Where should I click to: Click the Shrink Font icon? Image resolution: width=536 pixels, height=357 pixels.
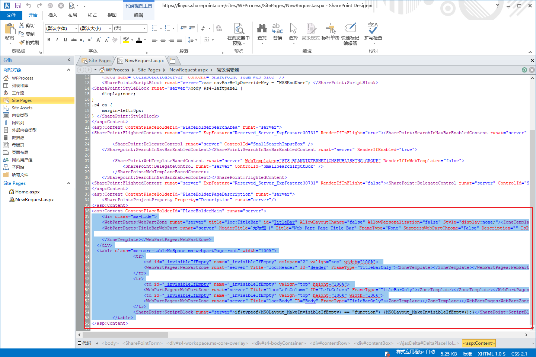[x=107, y=40]
